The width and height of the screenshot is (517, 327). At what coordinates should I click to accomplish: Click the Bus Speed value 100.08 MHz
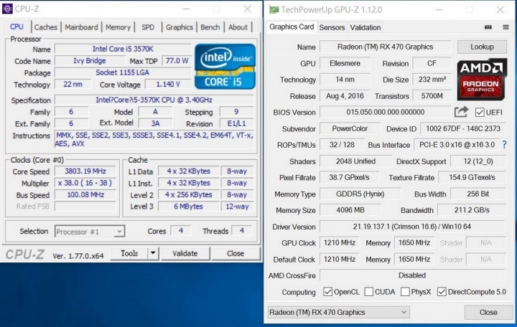click(85, 195)
